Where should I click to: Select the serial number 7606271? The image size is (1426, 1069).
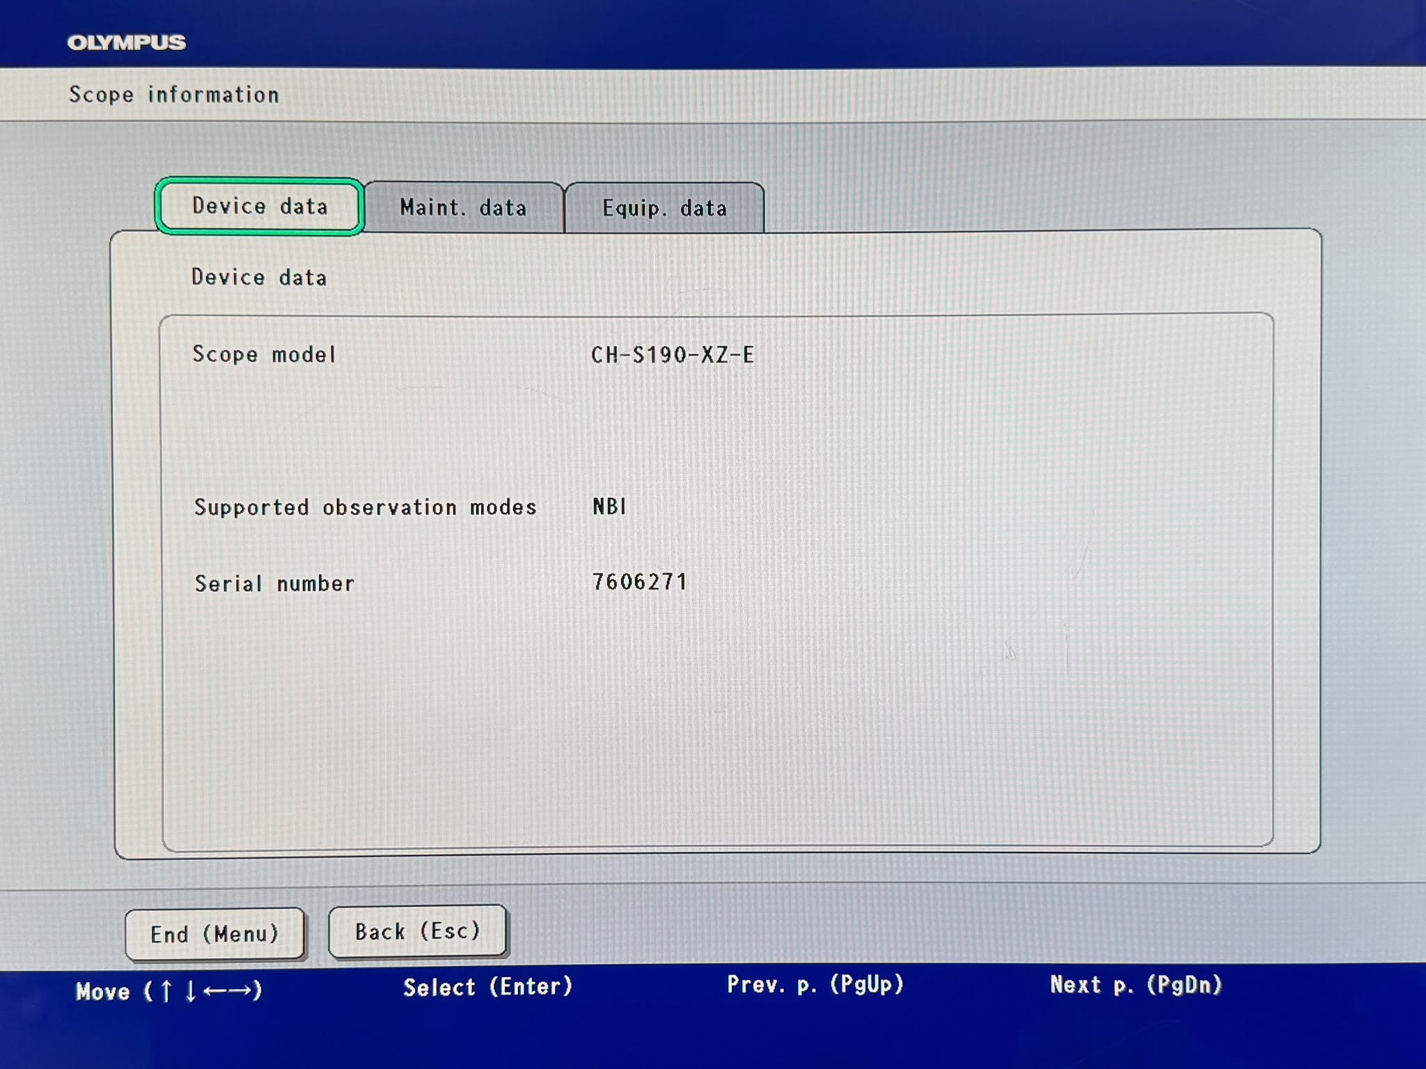coord(639,582)
